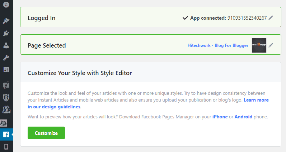Screen dimensions: 286x152
Task: Open the Android Pages Manager link
Action: point(243,117)
